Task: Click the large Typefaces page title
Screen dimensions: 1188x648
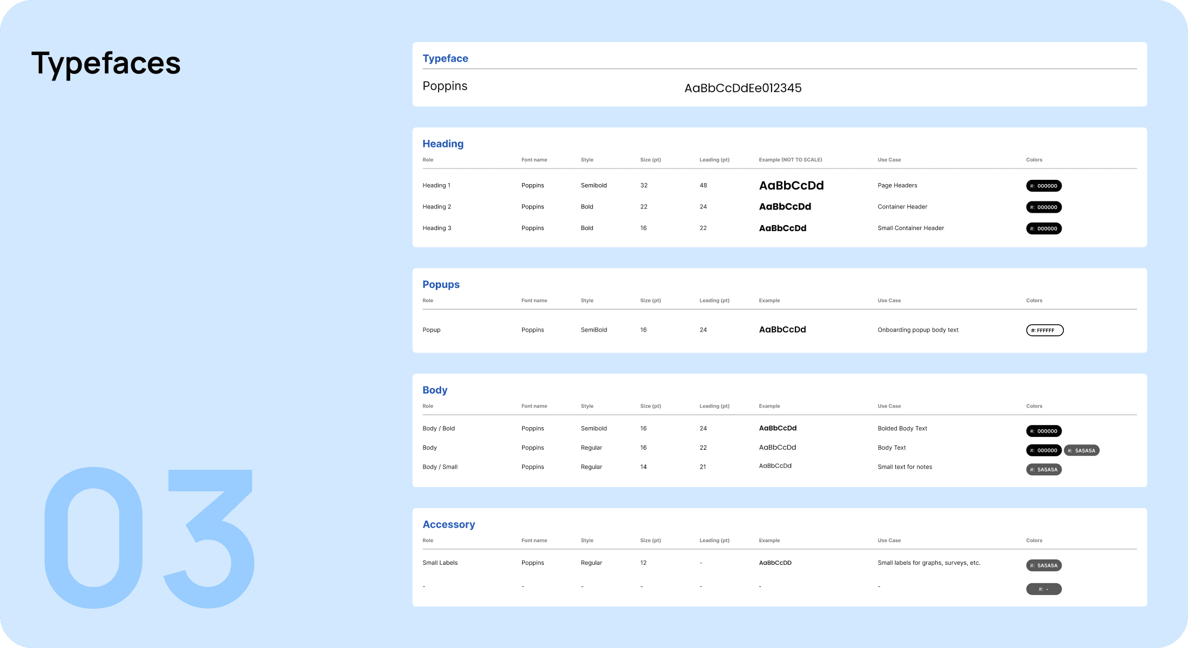Action: click(106, 63)
